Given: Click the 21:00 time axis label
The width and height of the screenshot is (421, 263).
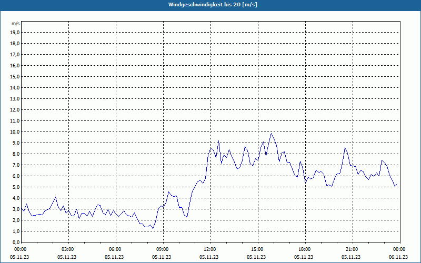Looking at the screenshot, I should tap(353, 249).
